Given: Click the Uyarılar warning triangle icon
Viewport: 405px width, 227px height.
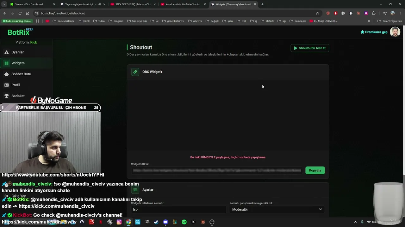Looking at the screenshot, I should [x=6, y=52].
